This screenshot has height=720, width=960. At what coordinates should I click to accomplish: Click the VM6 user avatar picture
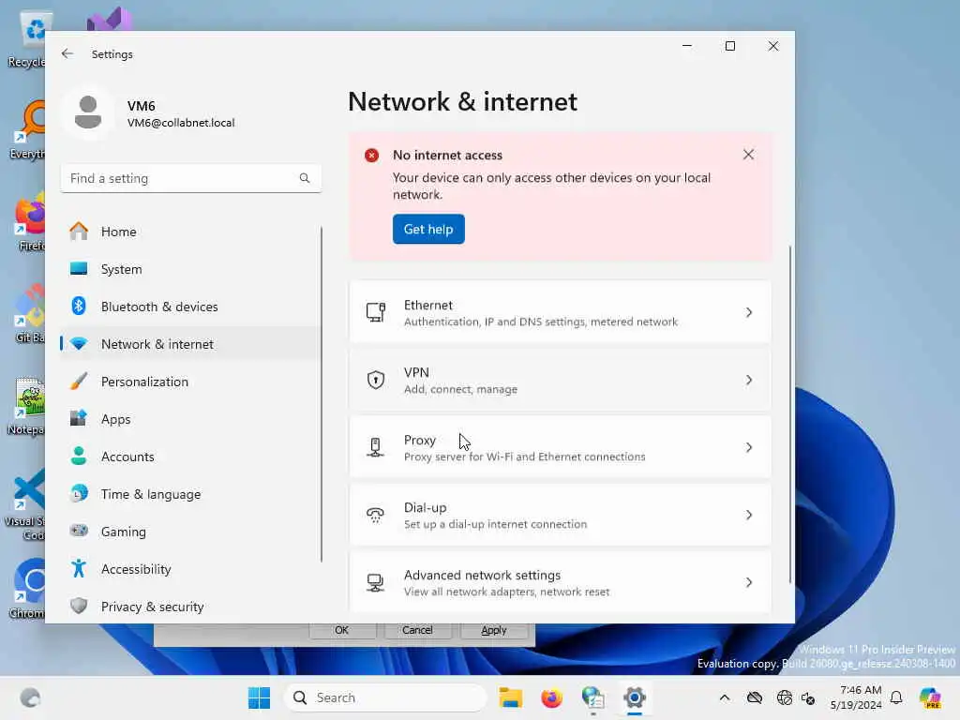click(x=88, y=112)
